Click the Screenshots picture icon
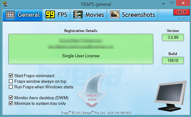 coord(115,14)
